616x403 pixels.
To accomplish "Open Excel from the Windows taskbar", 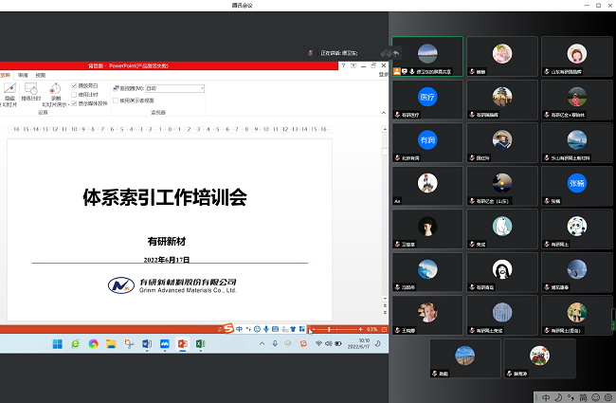I will [x=201, y=343].
